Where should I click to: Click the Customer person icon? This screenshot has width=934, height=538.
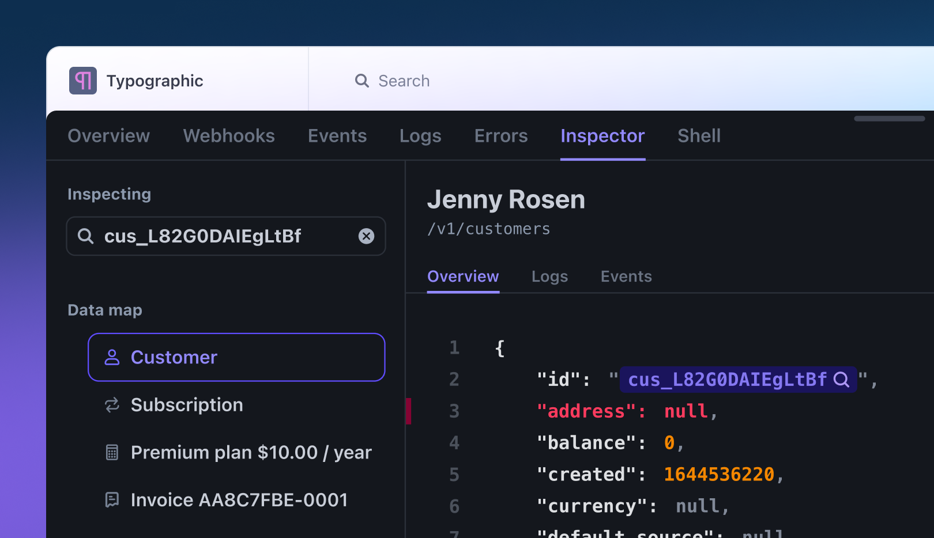click(112, 358)
